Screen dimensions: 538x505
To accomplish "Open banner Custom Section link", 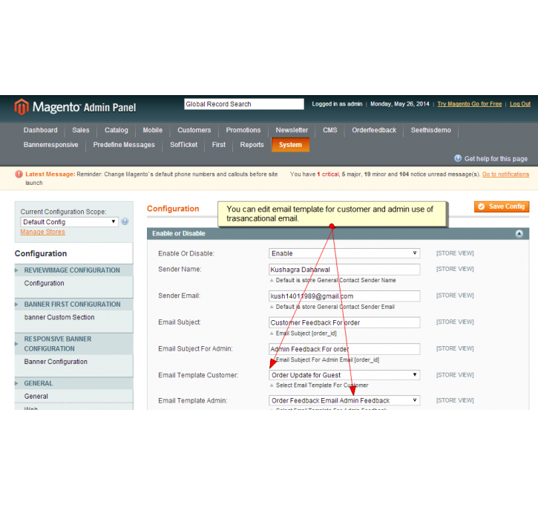I will pos(59,317).
